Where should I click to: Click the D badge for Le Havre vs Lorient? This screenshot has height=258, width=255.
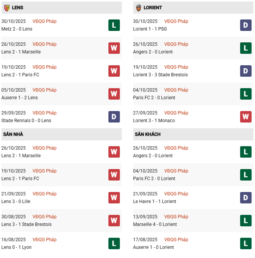pyautogui.click(x=246, y=198)
